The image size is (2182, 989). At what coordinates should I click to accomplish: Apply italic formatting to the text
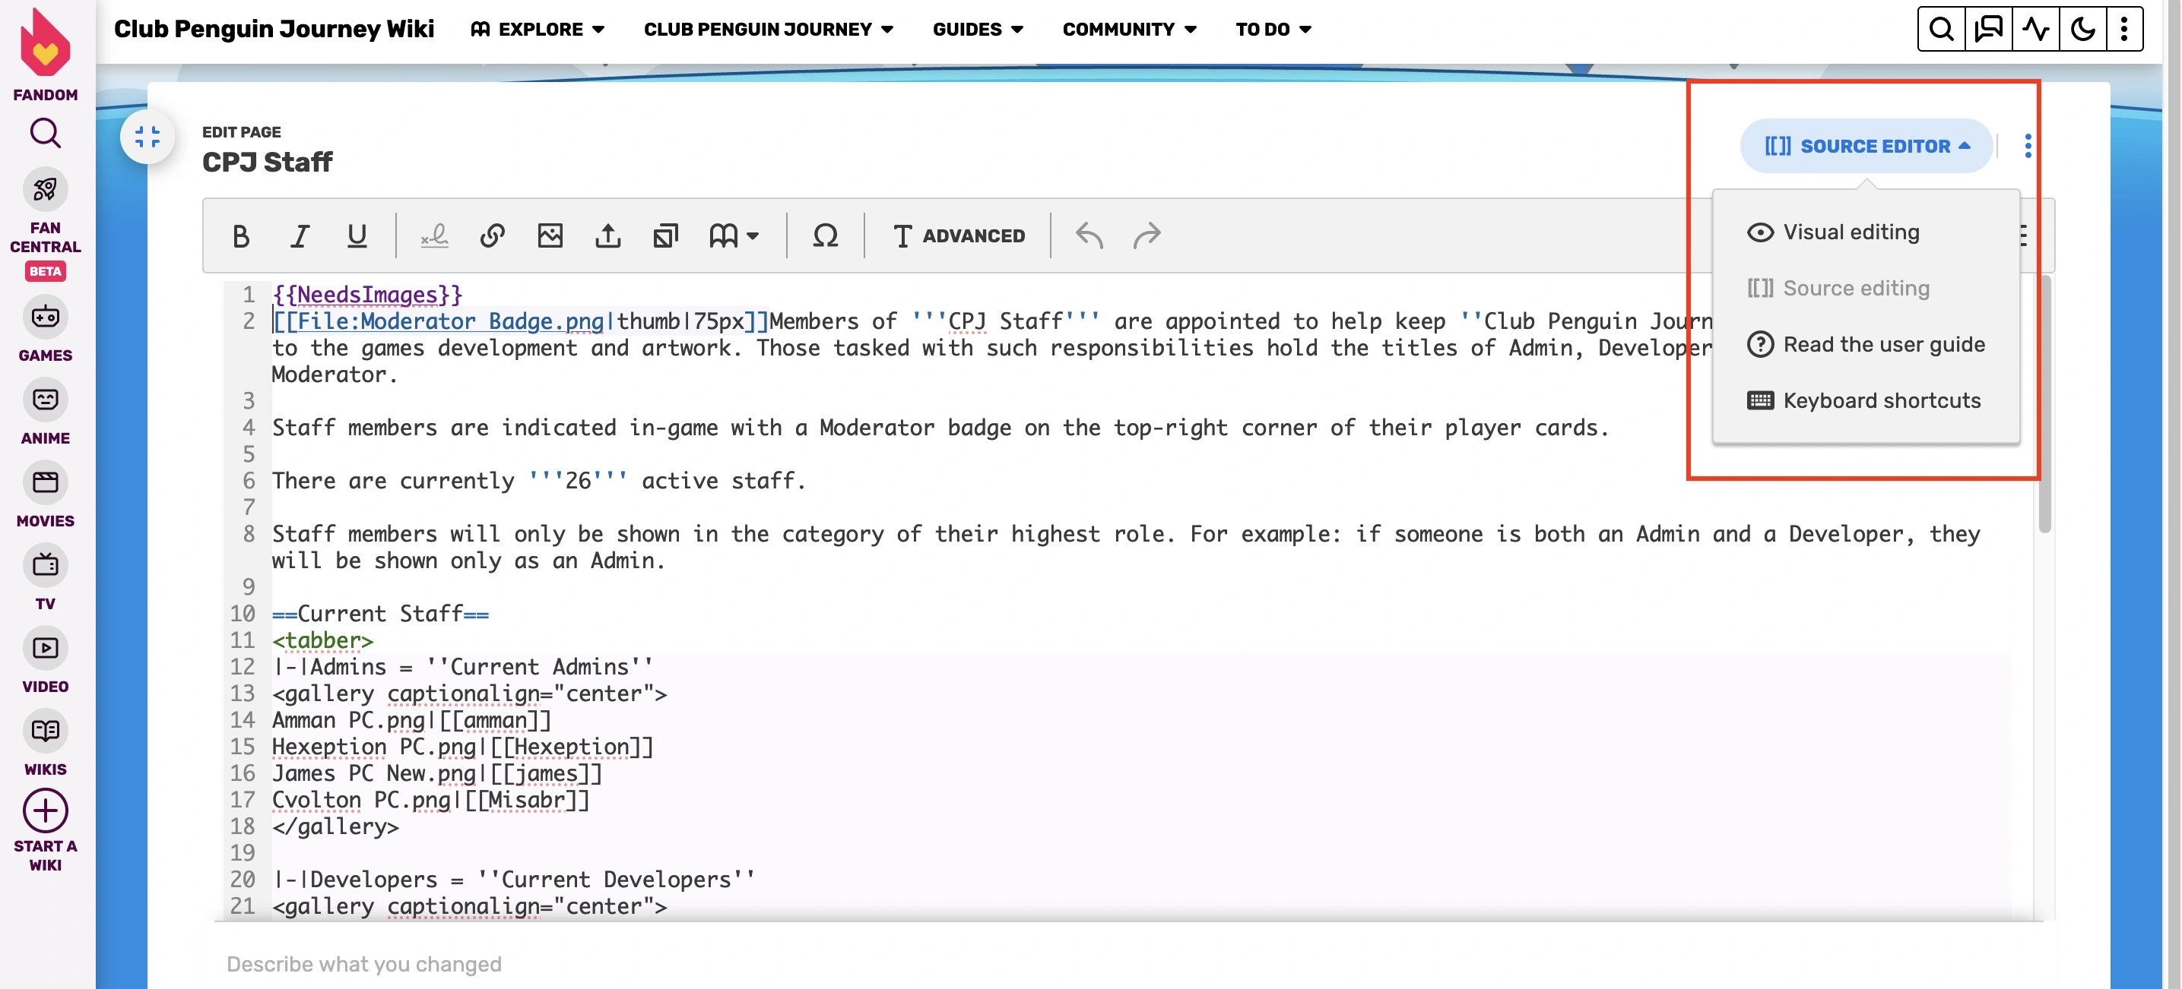pyautogui.click(x=299, y=235)
